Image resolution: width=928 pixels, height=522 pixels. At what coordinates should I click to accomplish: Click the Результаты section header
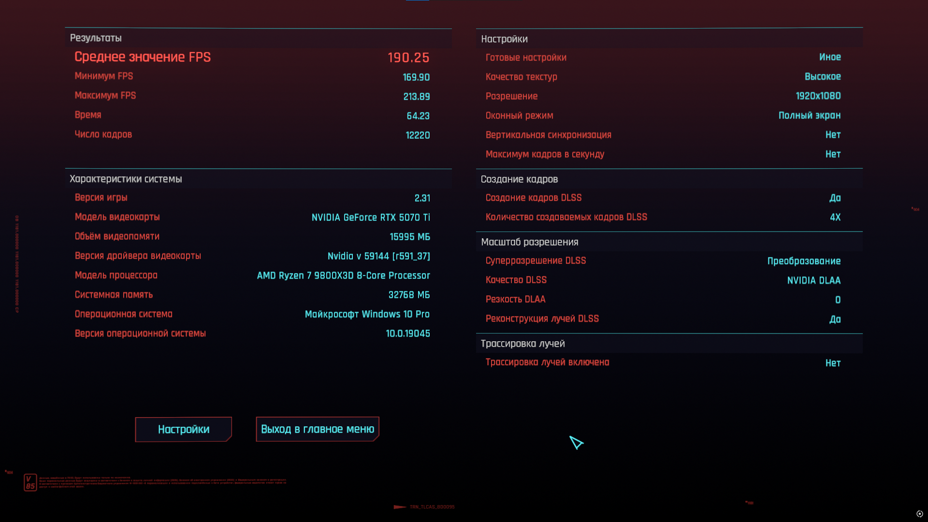pos(96,38)
